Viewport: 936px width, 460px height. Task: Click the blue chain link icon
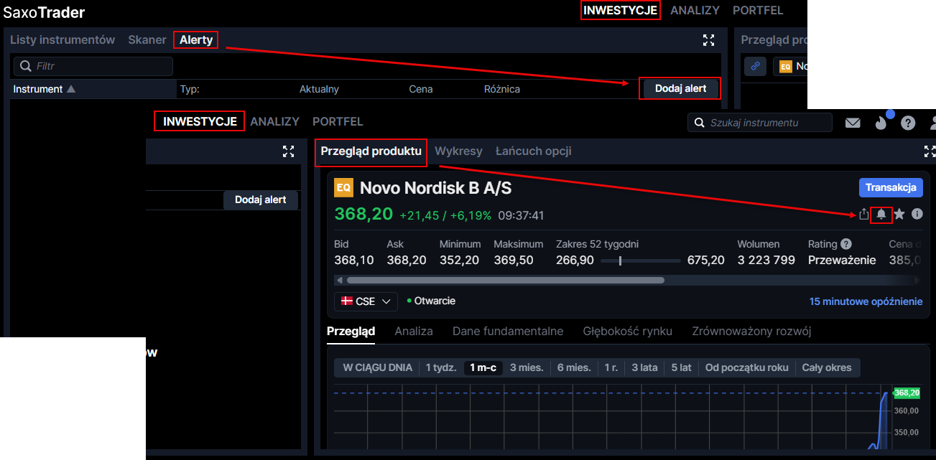(x=755, y=66)
